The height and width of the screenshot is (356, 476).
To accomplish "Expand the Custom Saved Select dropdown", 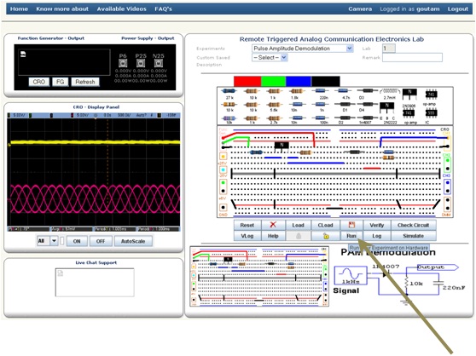I will tap(270, 58).
